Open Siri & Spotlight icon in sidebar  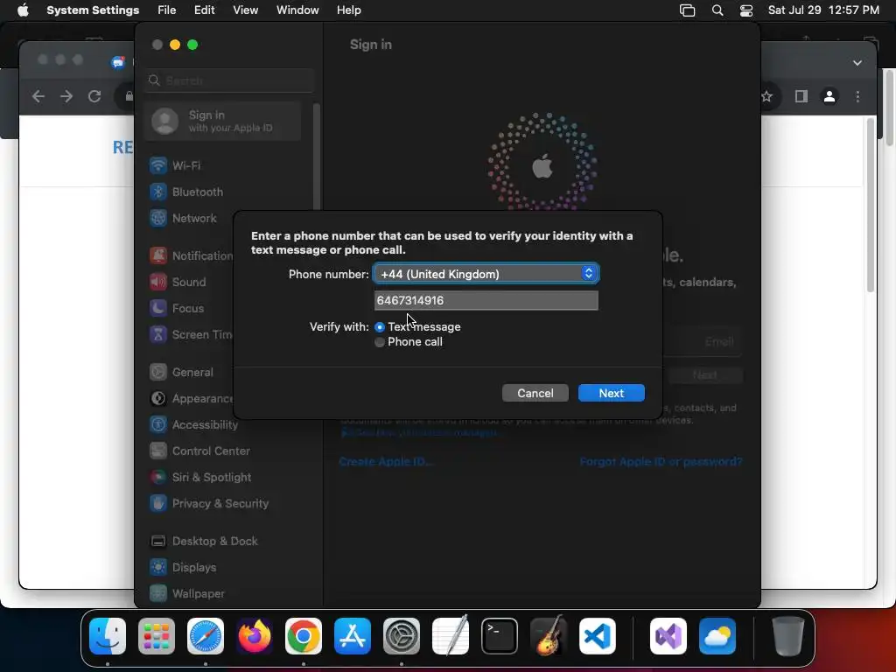pos(158,477)
